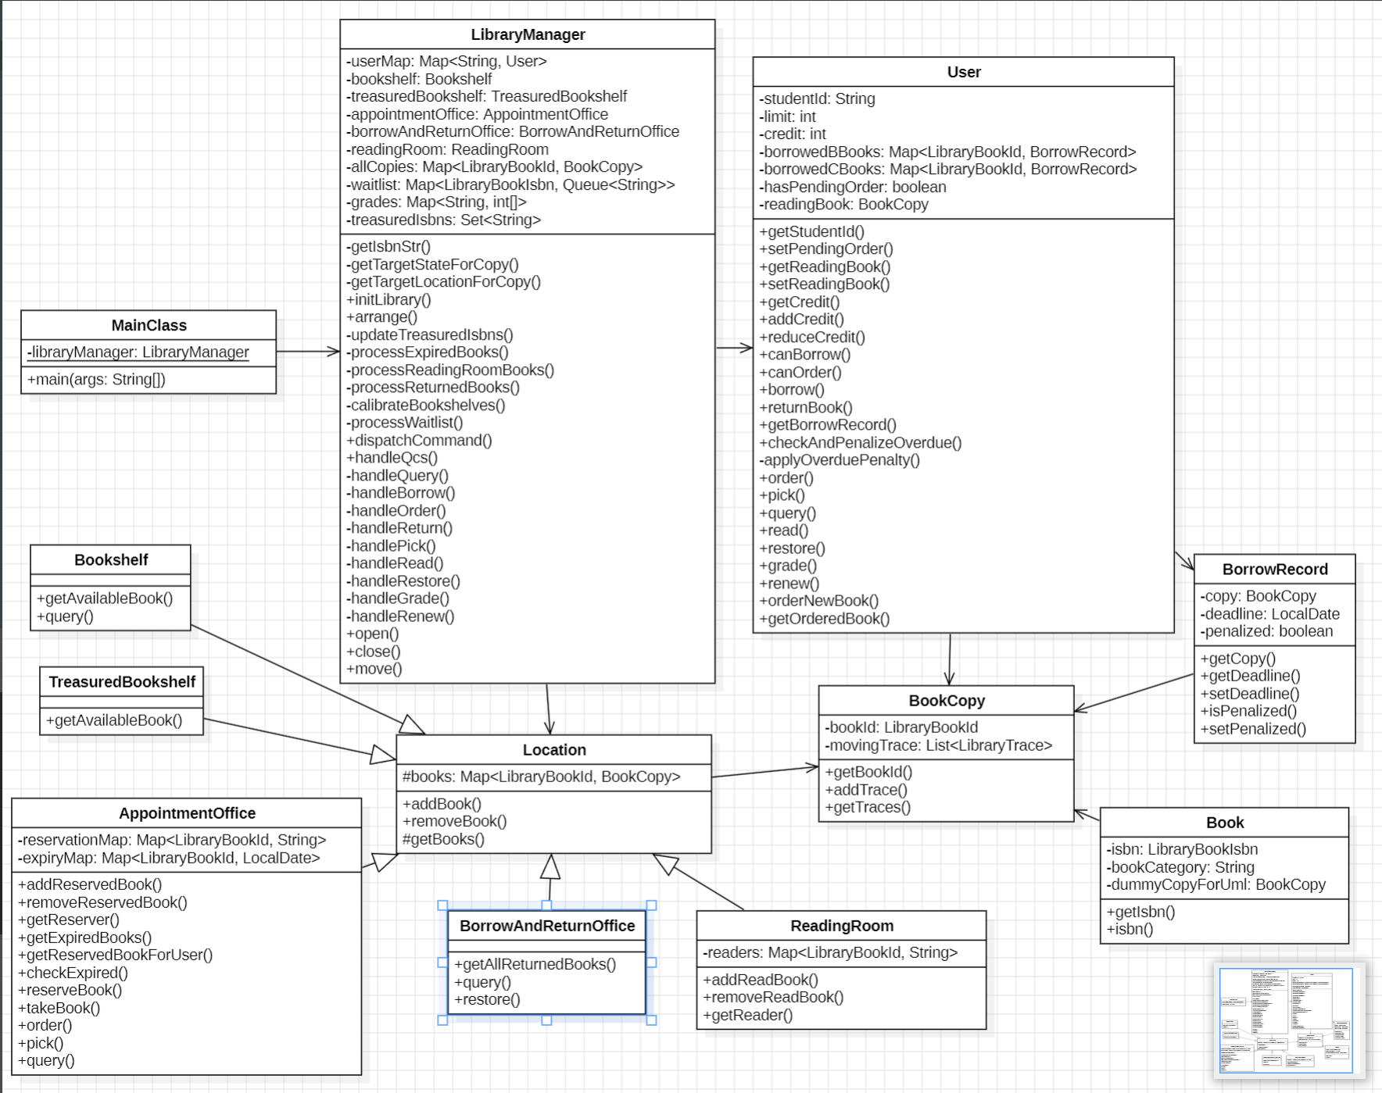Open the diagram minimap overview thumbnail
This screenshot has width=1382, height=1093.
(x=1286, y=1020)
